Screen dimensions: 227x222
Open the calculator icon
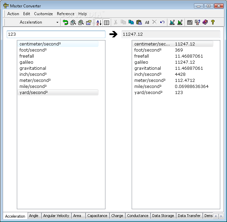coord(190,22)
